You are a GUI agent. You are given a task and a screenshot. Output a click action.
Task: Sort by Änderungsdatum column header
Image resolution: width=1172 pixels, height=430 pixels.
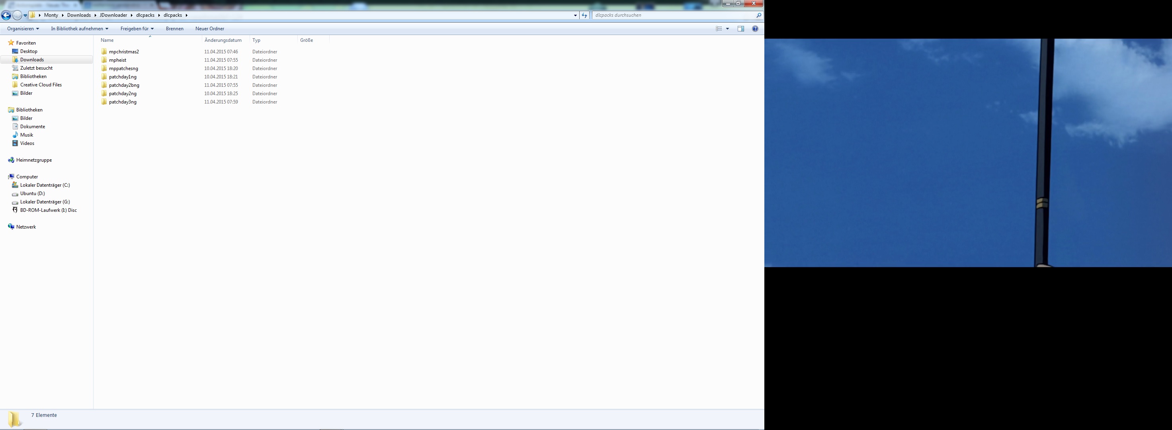coord(223,40)
